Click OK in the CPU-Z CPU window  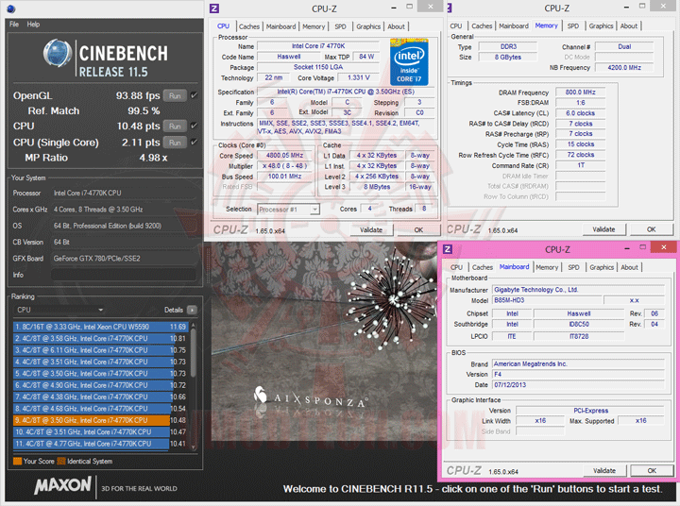(418, 229)
